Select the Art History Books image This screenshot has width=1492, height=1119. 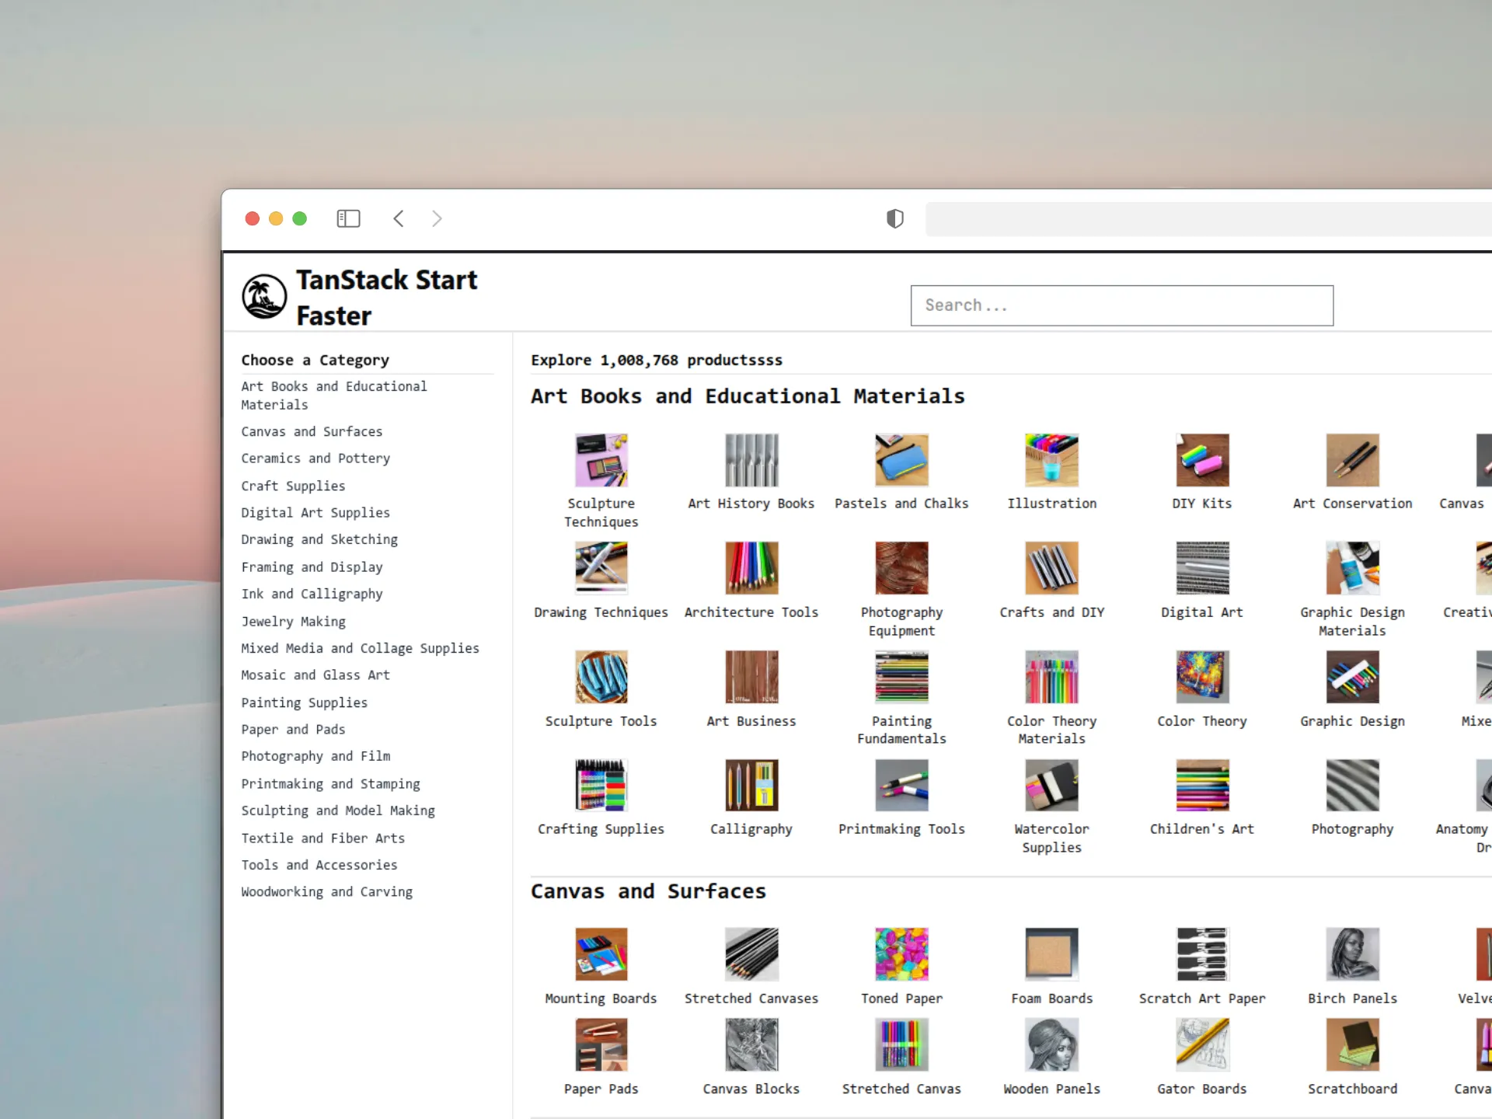click(x=751, y=460)
